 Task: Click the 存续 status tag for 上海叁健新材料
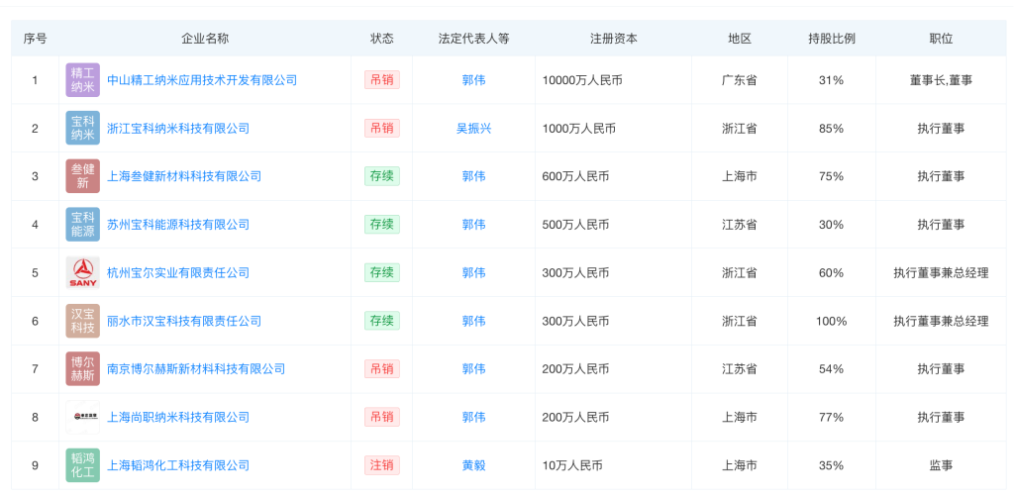pos(381,176)
